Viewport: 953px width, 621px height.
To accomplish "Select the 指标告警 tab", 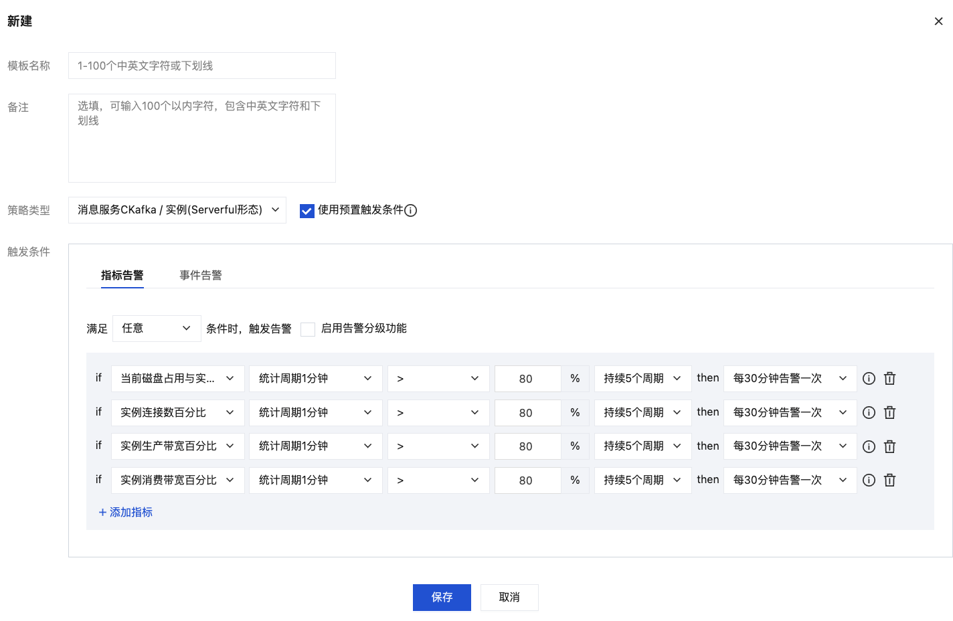I will (x=122, y=276).
